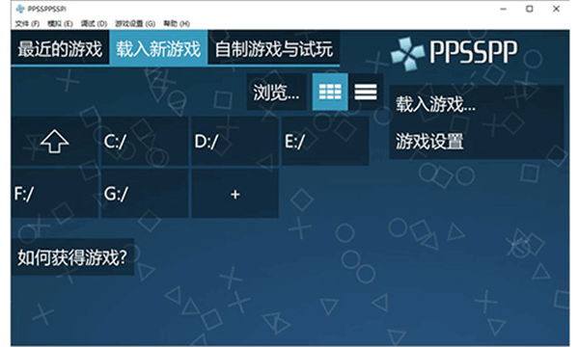
Task: Browse into the D:/ drive
Action: (x=234, y=142)
